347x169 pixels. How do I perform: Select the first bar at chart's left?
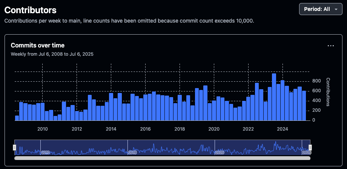(x=17, y=118)
